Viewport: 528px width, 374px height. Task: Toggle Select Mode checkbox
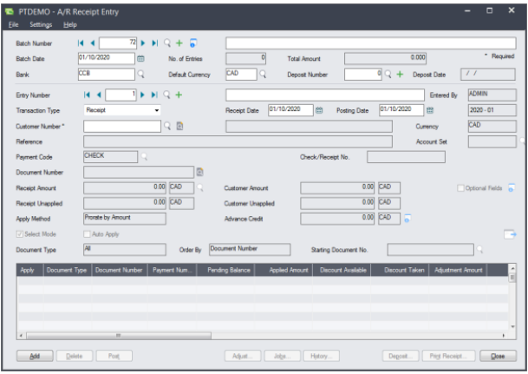point(20,233)
